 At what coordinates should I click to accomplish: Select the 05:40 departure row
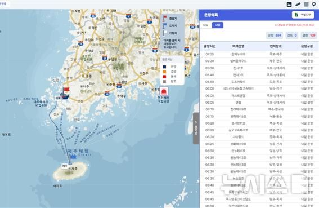pos(259,75)
